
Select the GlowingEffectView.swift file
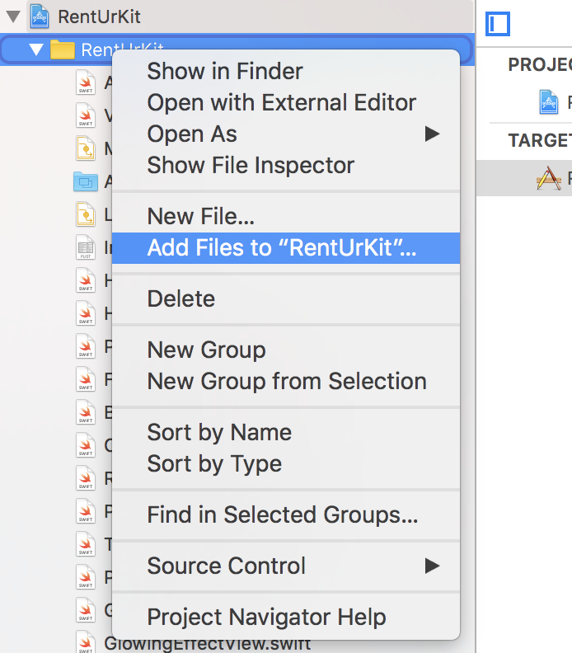coord(207,643)
